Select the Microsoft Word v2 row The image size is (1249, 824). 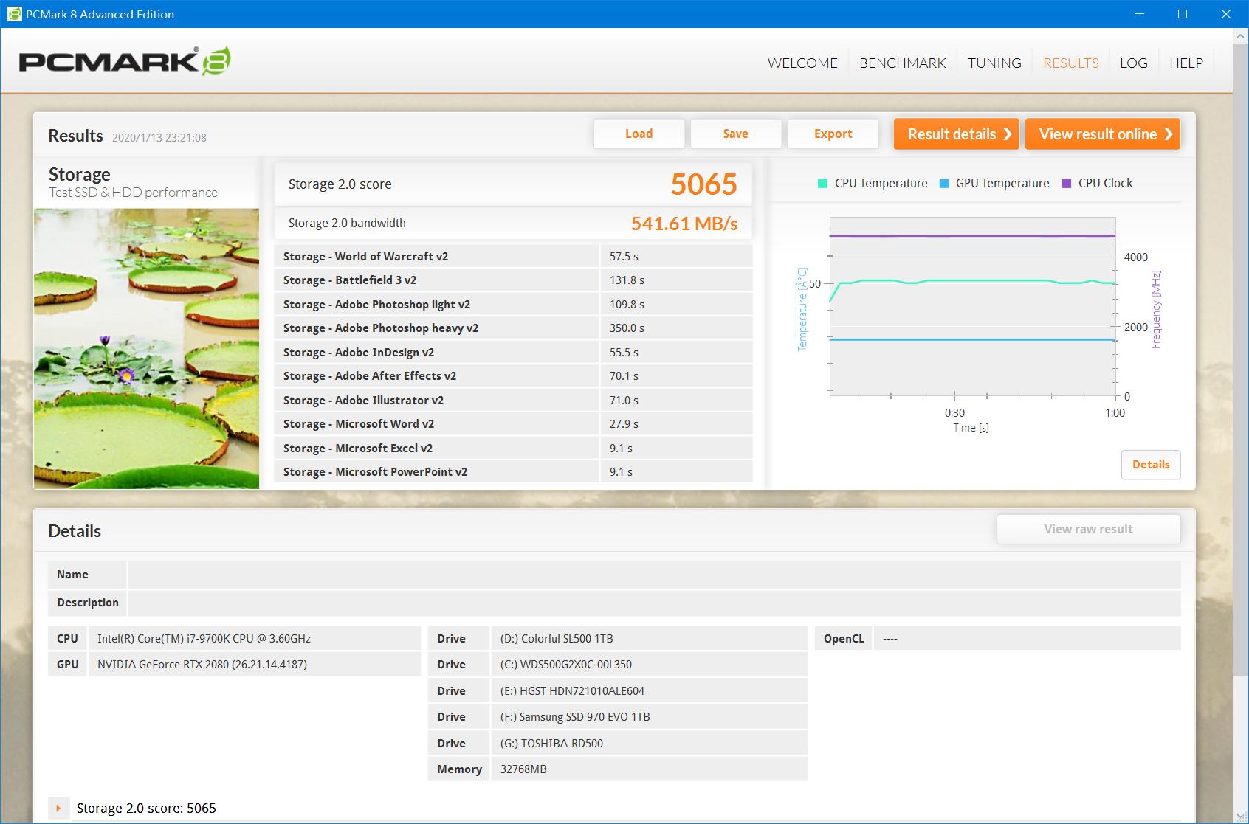point(513,424)
